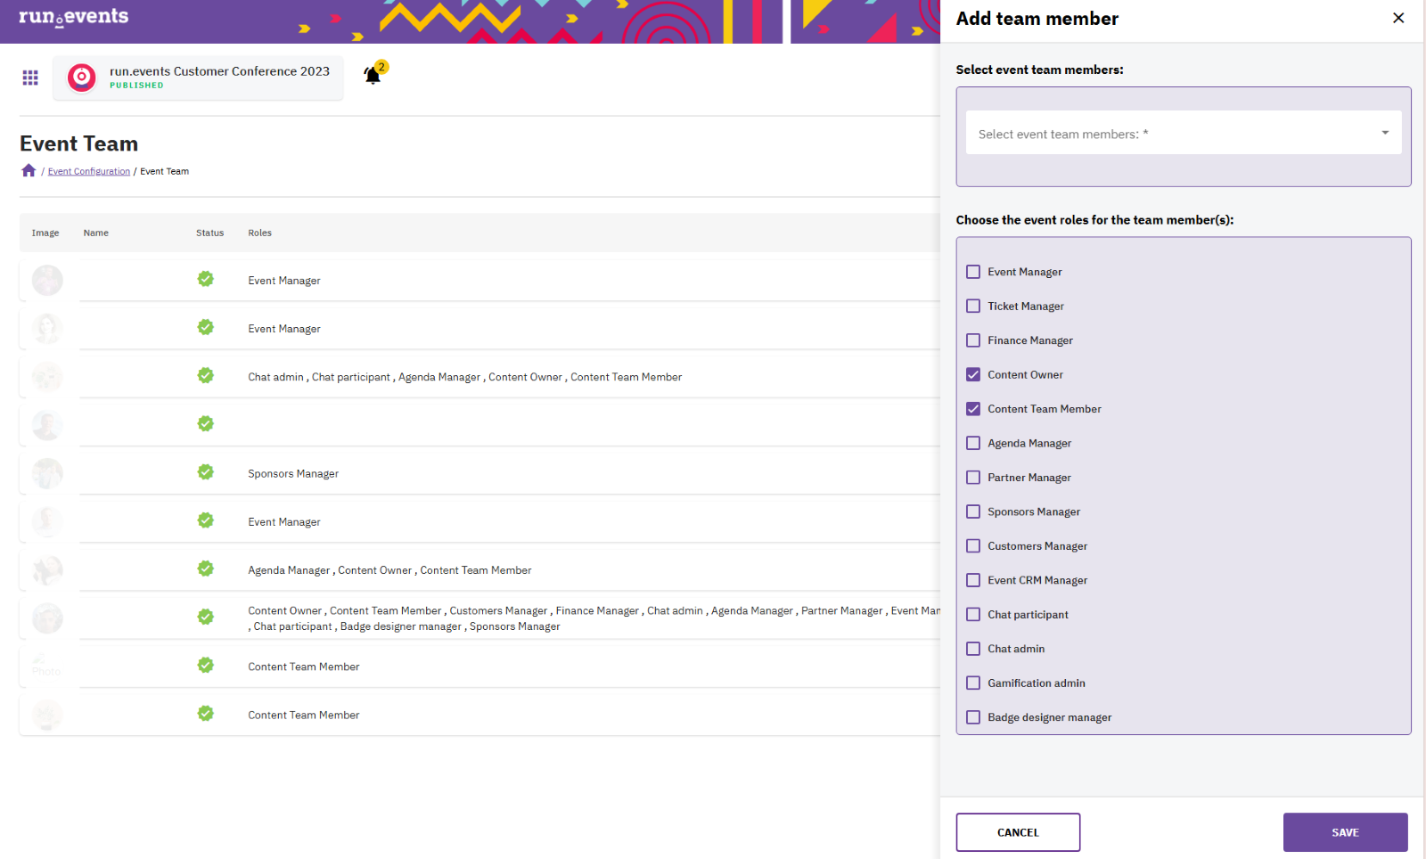Open run.events Customer Conference 2023 event selector

click(198, 78)
